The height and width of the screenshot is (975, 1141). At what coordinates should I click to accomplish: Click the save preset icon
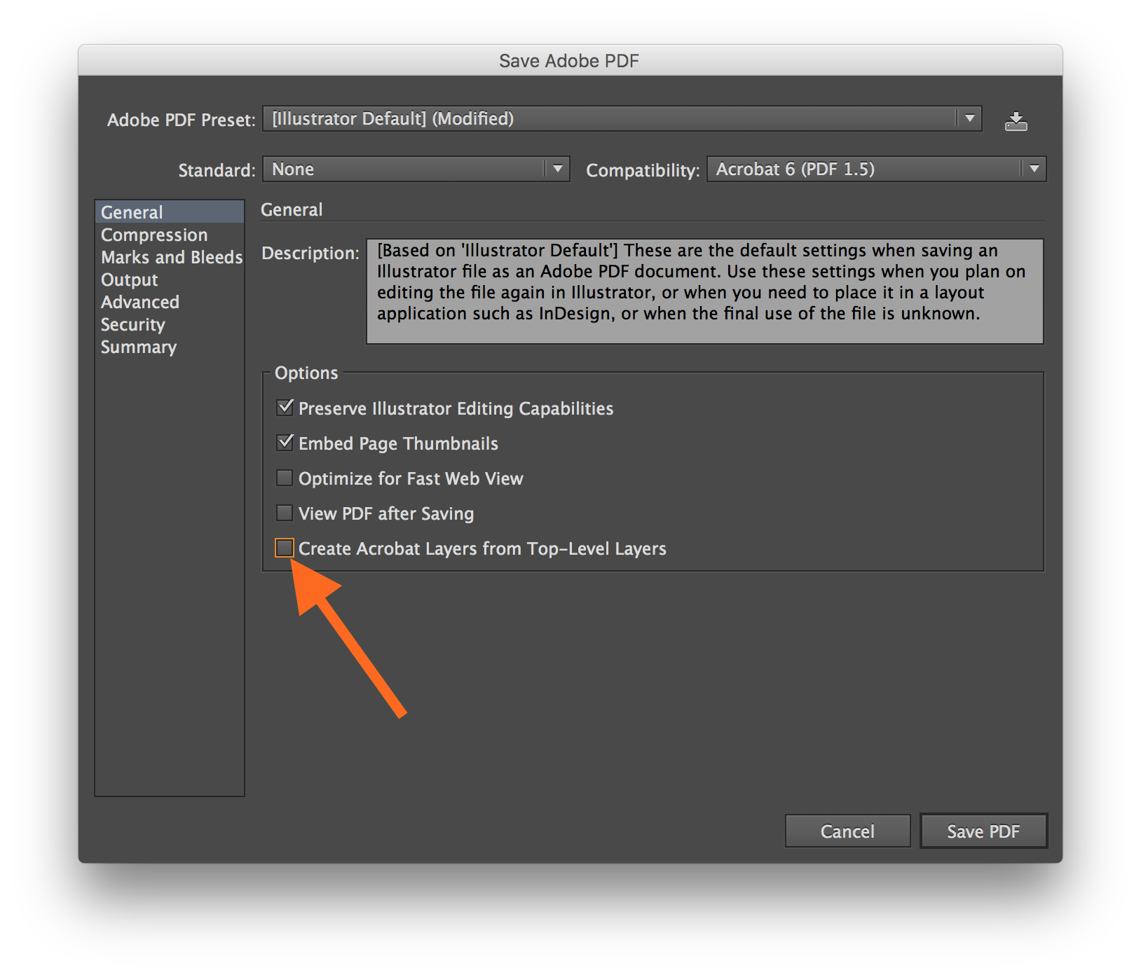1016,121
